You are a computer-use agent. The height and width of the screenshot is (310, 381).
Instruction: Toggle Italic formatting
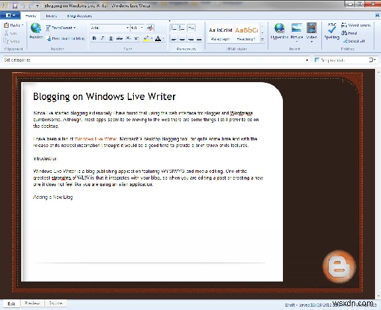click(x=103, y=38)
